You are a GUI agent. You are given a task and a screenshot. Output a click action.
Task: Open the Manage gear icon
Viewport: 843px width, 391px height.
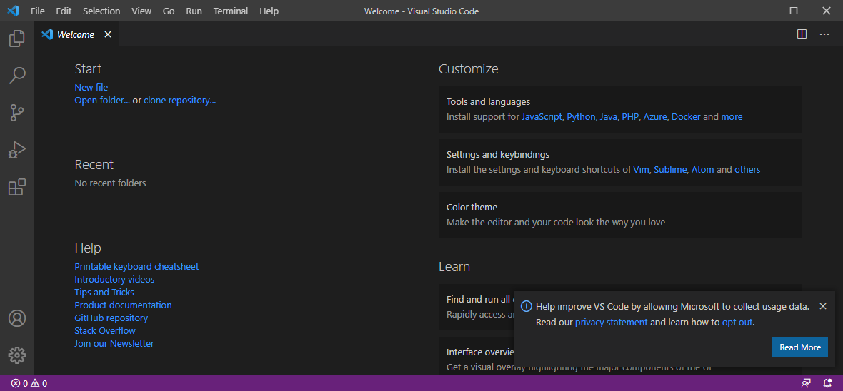(x=16, y=355)
